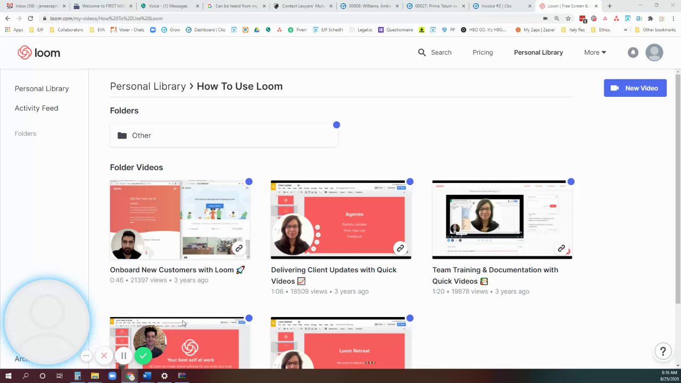This screenshot has width=681, height=383.
Task: Expand the More dropdown menu
Action: coord(595,52)
